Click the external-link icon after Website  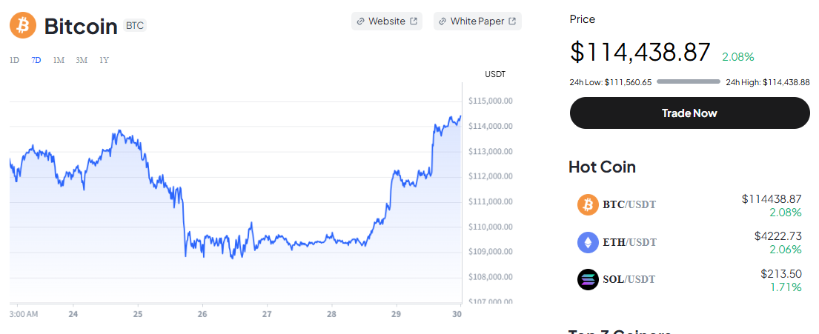click(414, 21)
